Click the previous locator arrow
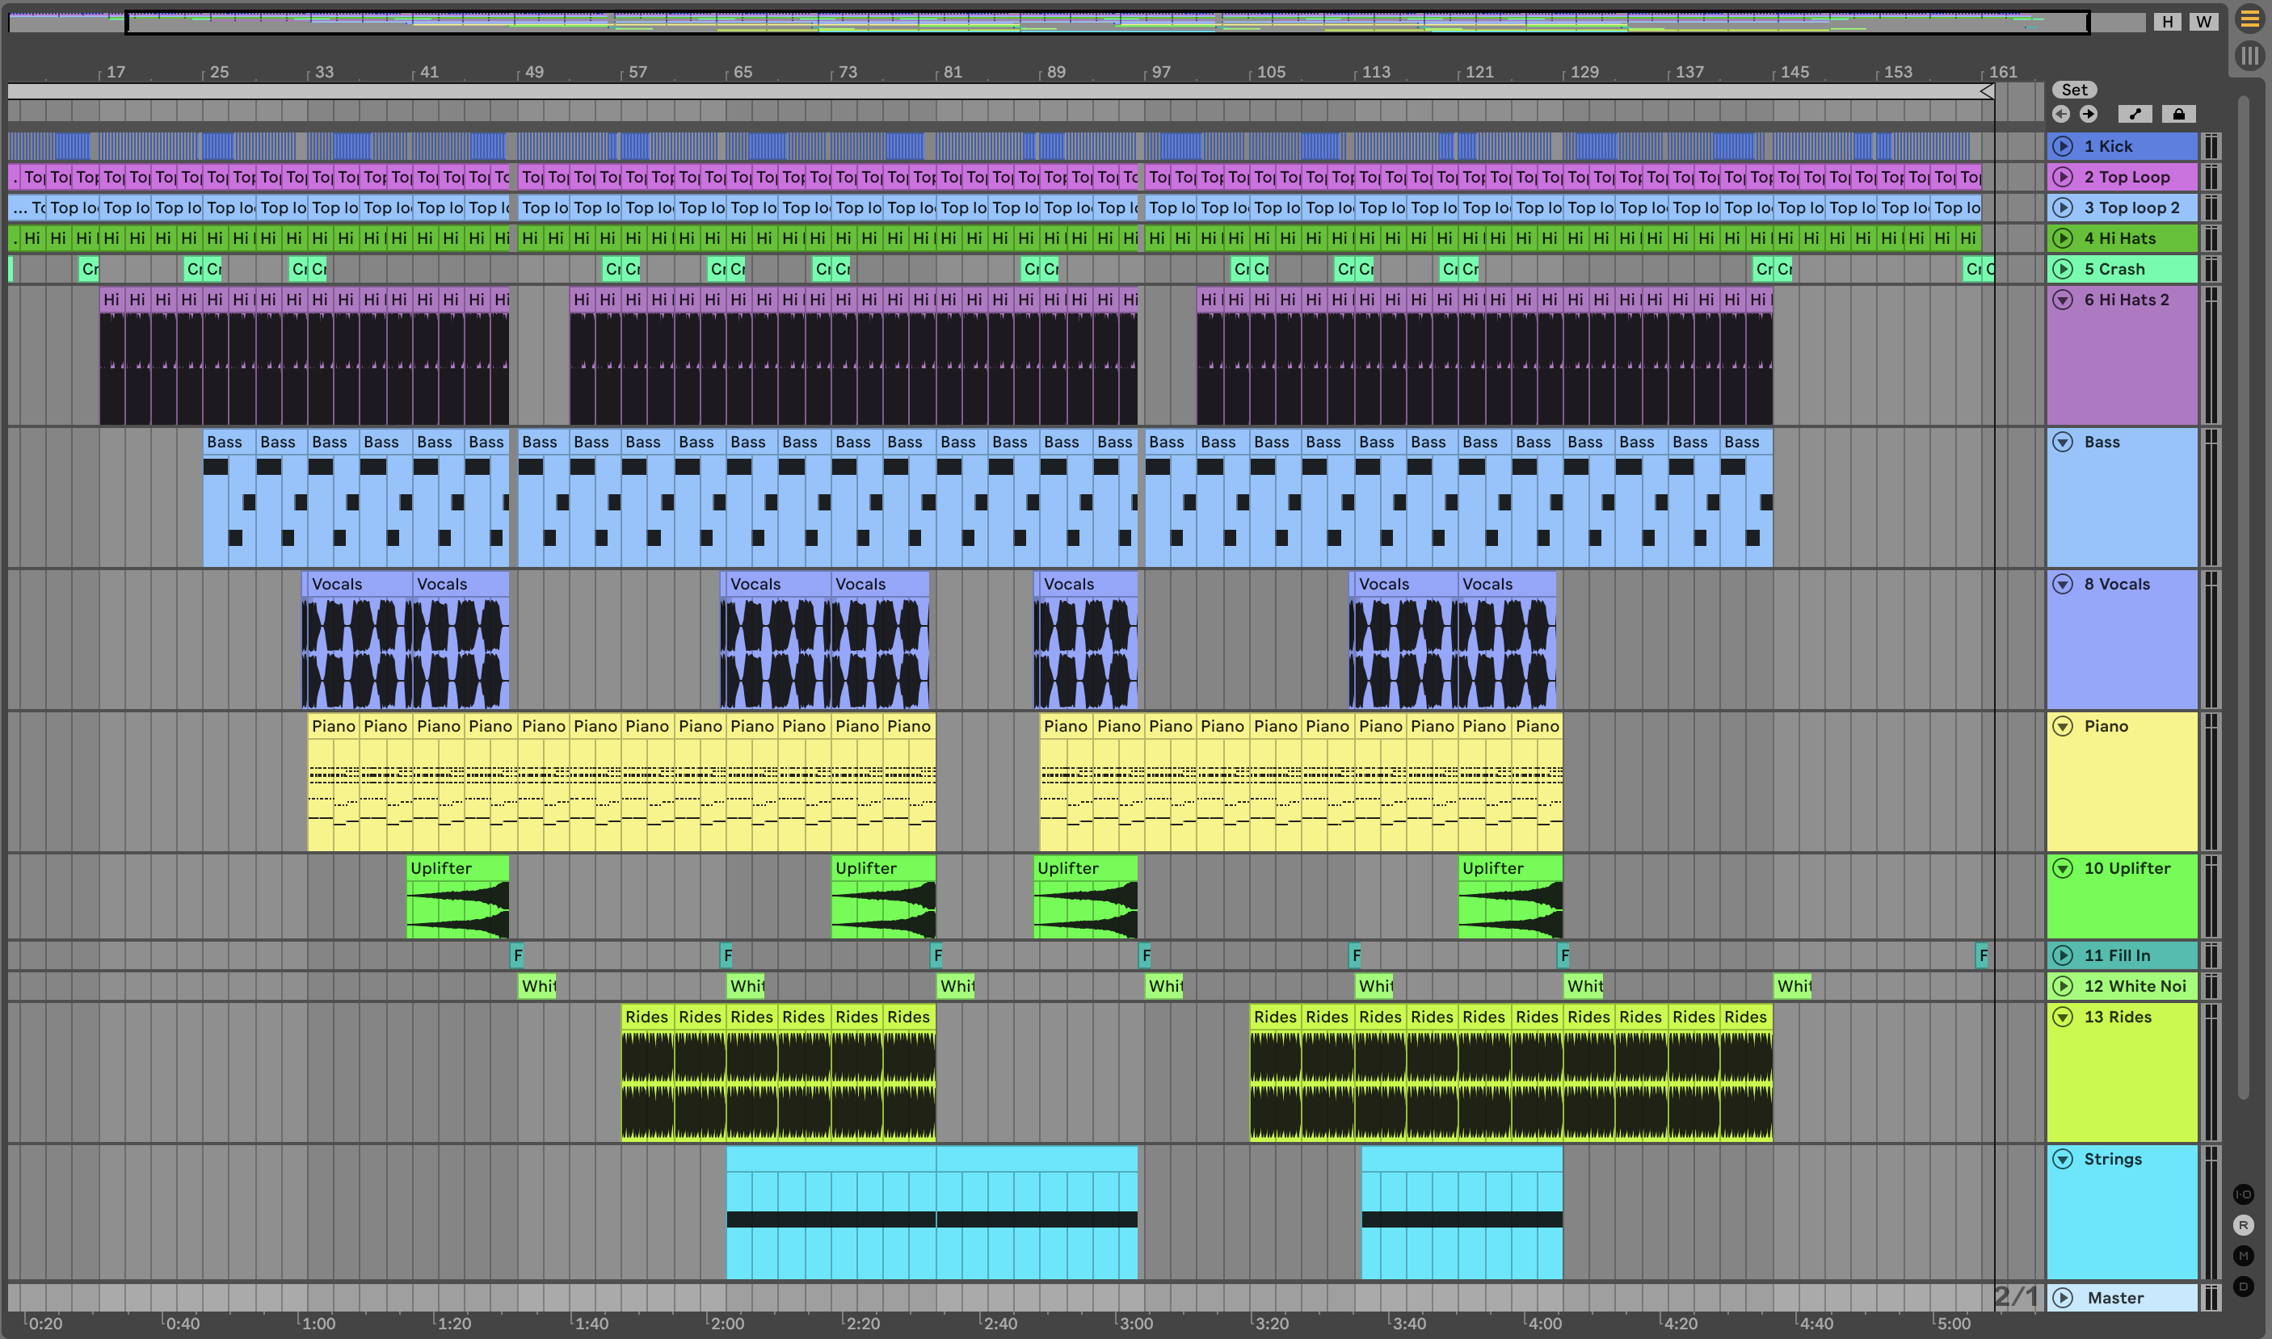Image resolution: width=2272 pixels, height=1339 pixels. (2061, 114)
